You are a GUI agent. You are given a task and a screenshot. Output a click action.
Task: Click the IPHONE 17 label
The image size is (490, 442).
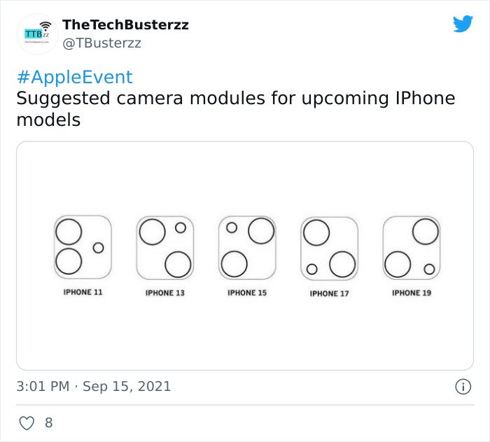point(330,294)
